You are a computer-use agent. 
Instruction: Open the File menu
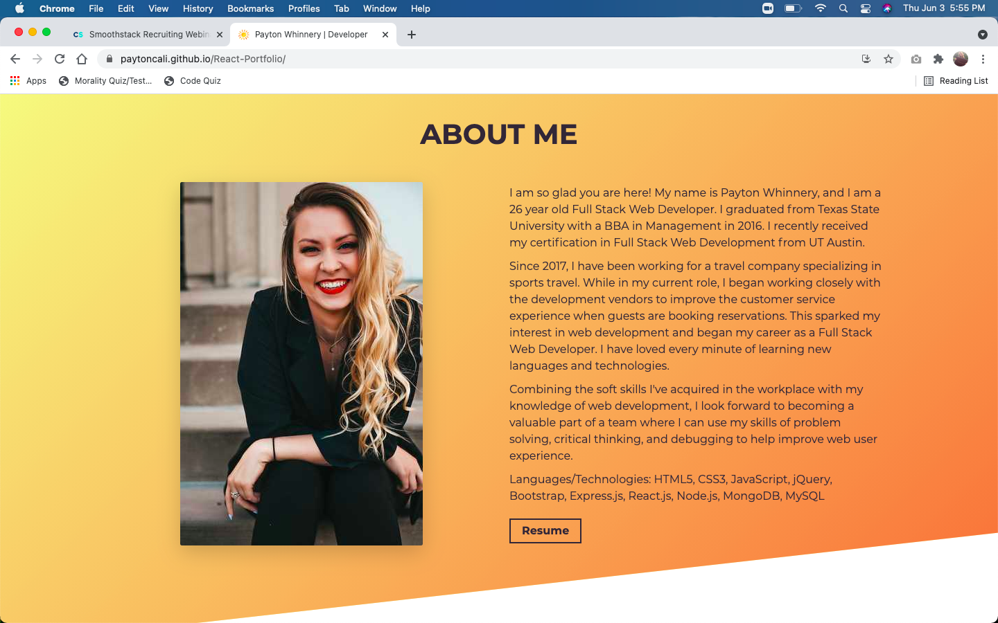[96, 8]
